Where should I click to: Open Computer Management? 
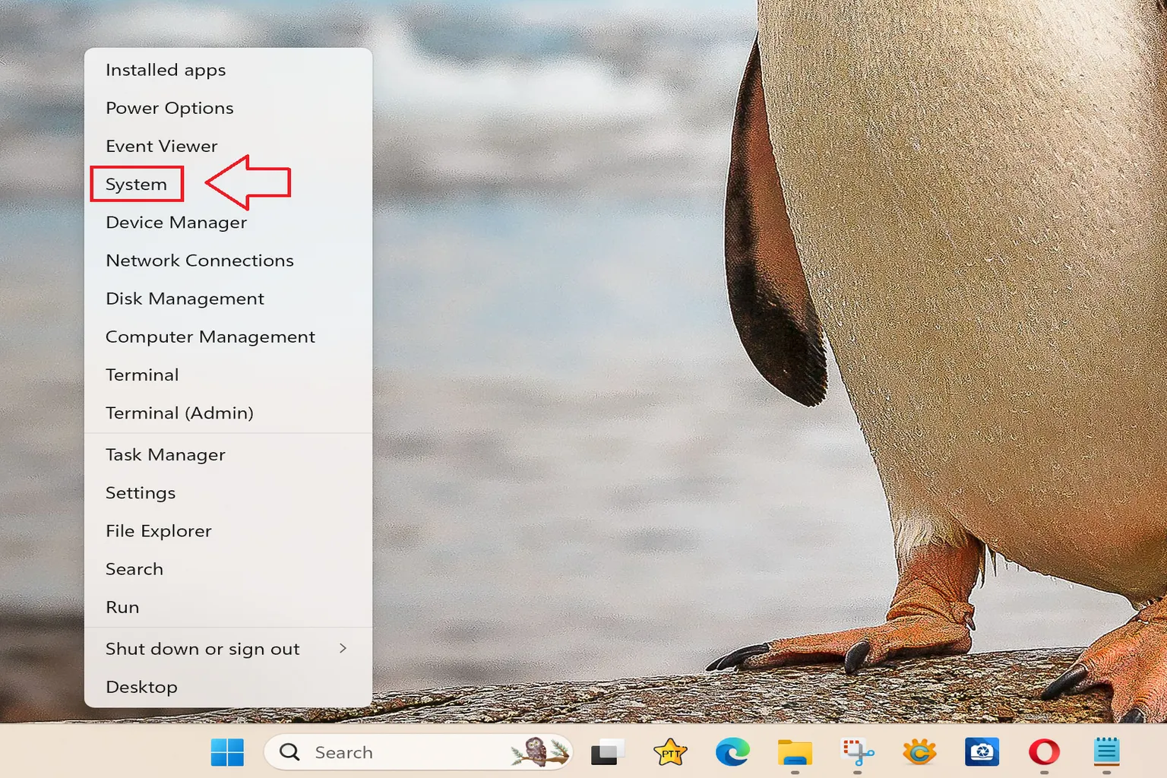(x=228, y=337)
